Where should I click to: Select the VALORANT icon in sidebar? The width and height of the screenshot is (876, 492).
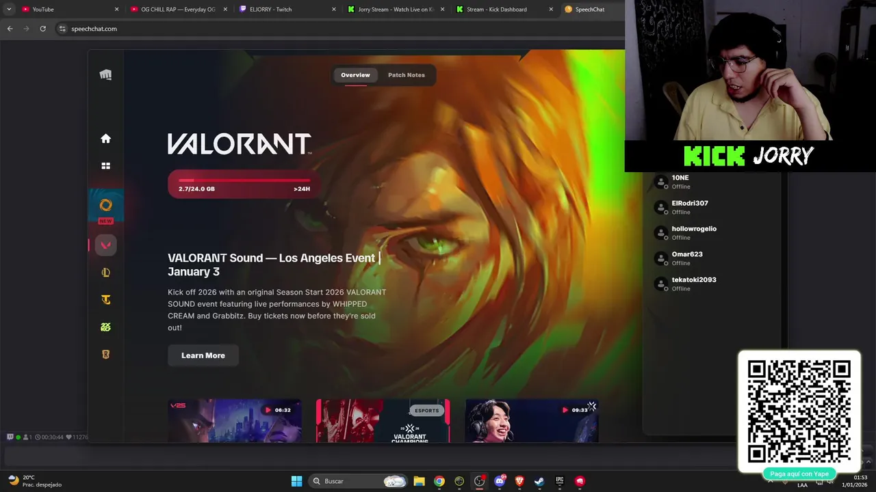point(105,245)
